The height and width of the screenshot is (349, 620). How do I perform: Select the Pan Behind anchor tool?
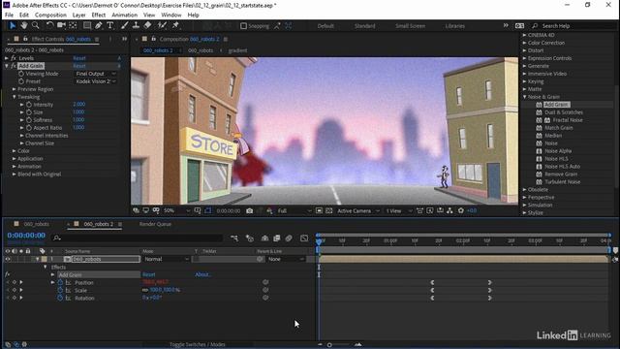[74, 26]
